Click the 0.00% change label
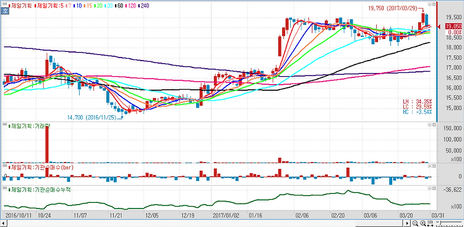The width and height of the screenshot is (464, 227). tap(455, 32)
